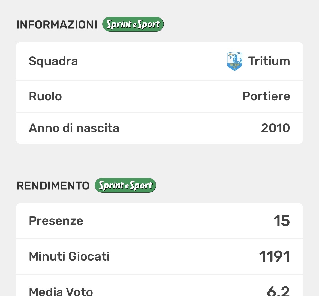Screen dimensions: 319x296
Task: Tap the Tritium team crest icon
Action: tap(234, 61)
